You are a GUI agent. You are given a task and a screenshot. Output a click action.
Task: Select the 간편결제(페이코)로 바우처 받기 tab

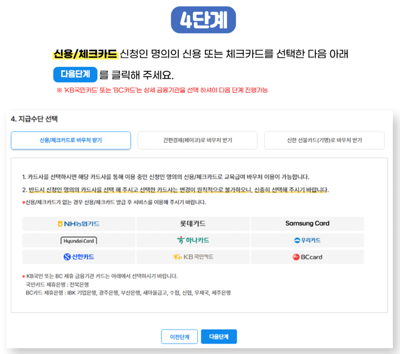[198, 140]
